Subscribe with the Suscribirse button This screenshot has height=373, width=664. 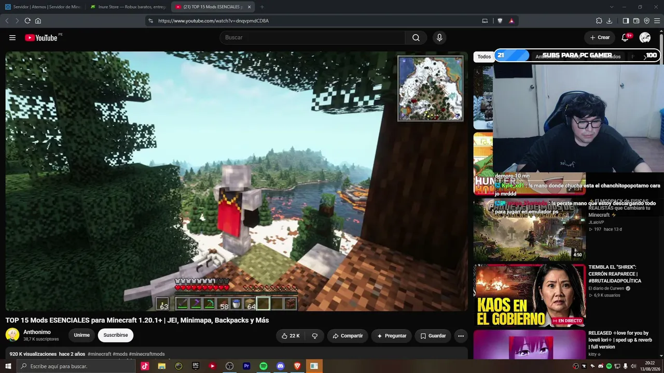[115, 335]
